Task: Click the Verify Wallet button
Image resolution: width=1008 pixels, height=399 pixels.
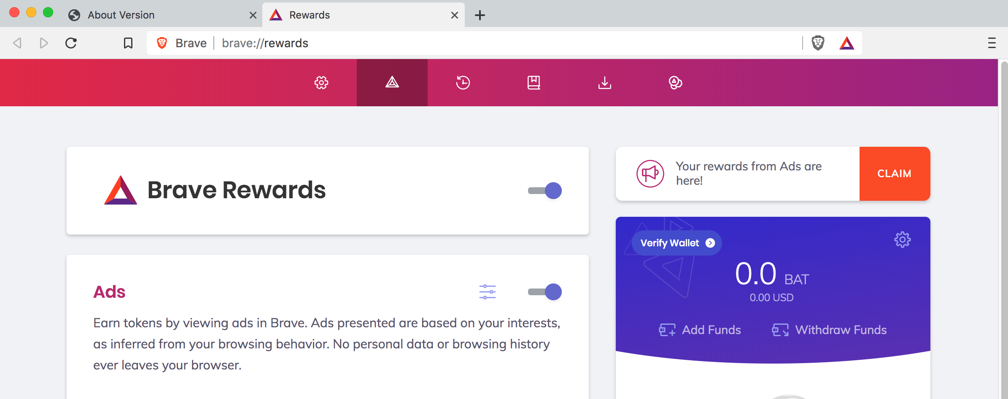Action: pyautogui.click(x=677, y=243)
